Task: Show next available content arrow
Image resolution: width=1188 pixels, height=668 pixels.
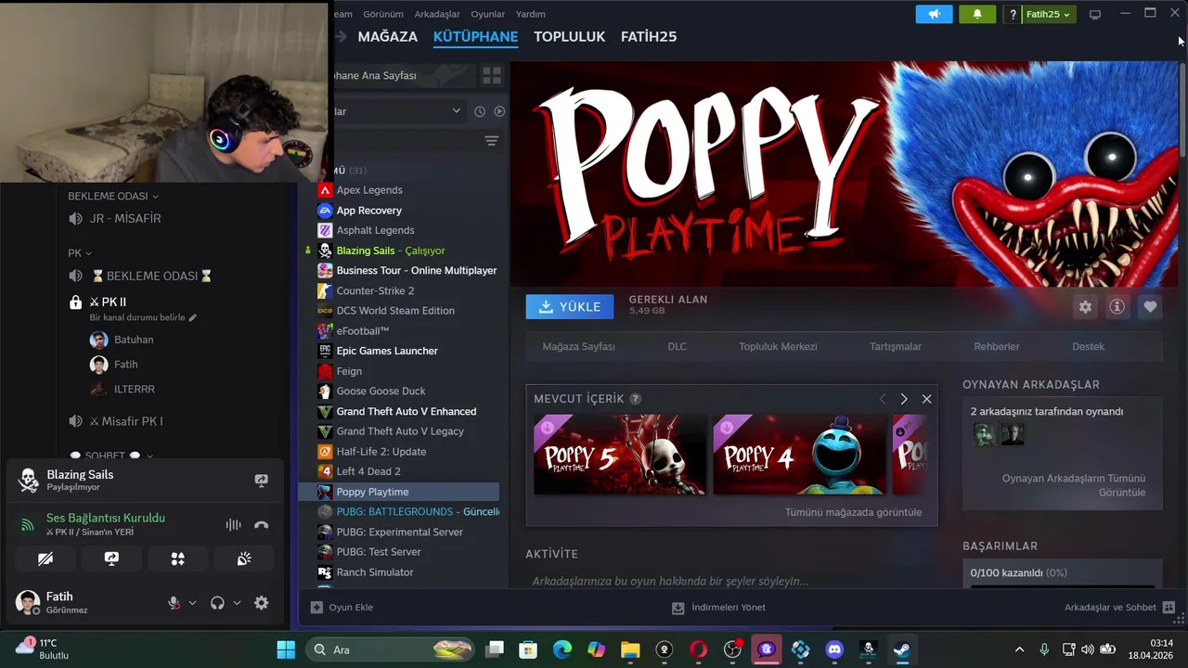Action: [904, 399]
